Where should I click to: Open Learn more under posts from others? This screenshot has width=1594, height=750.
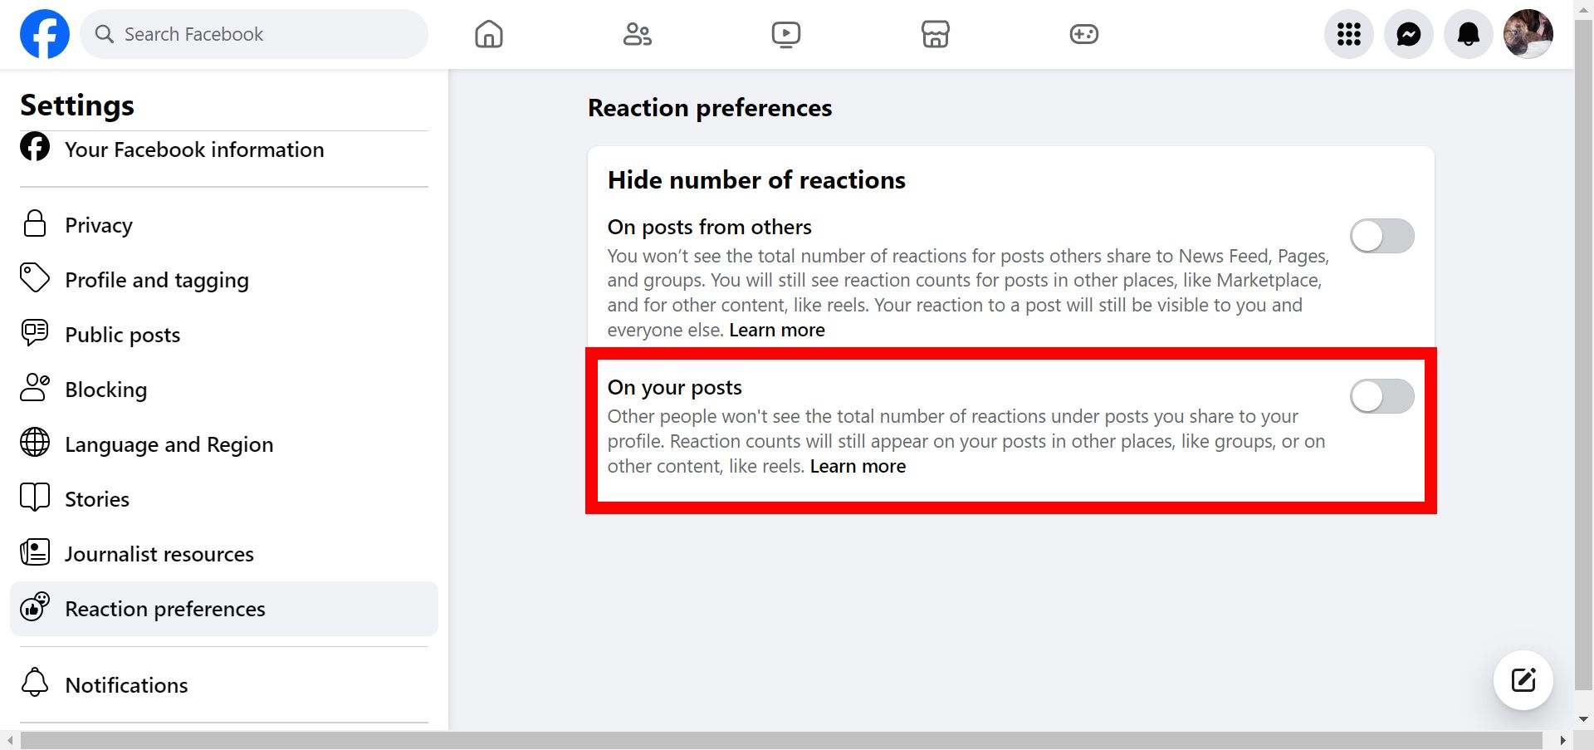click(776, 330)
